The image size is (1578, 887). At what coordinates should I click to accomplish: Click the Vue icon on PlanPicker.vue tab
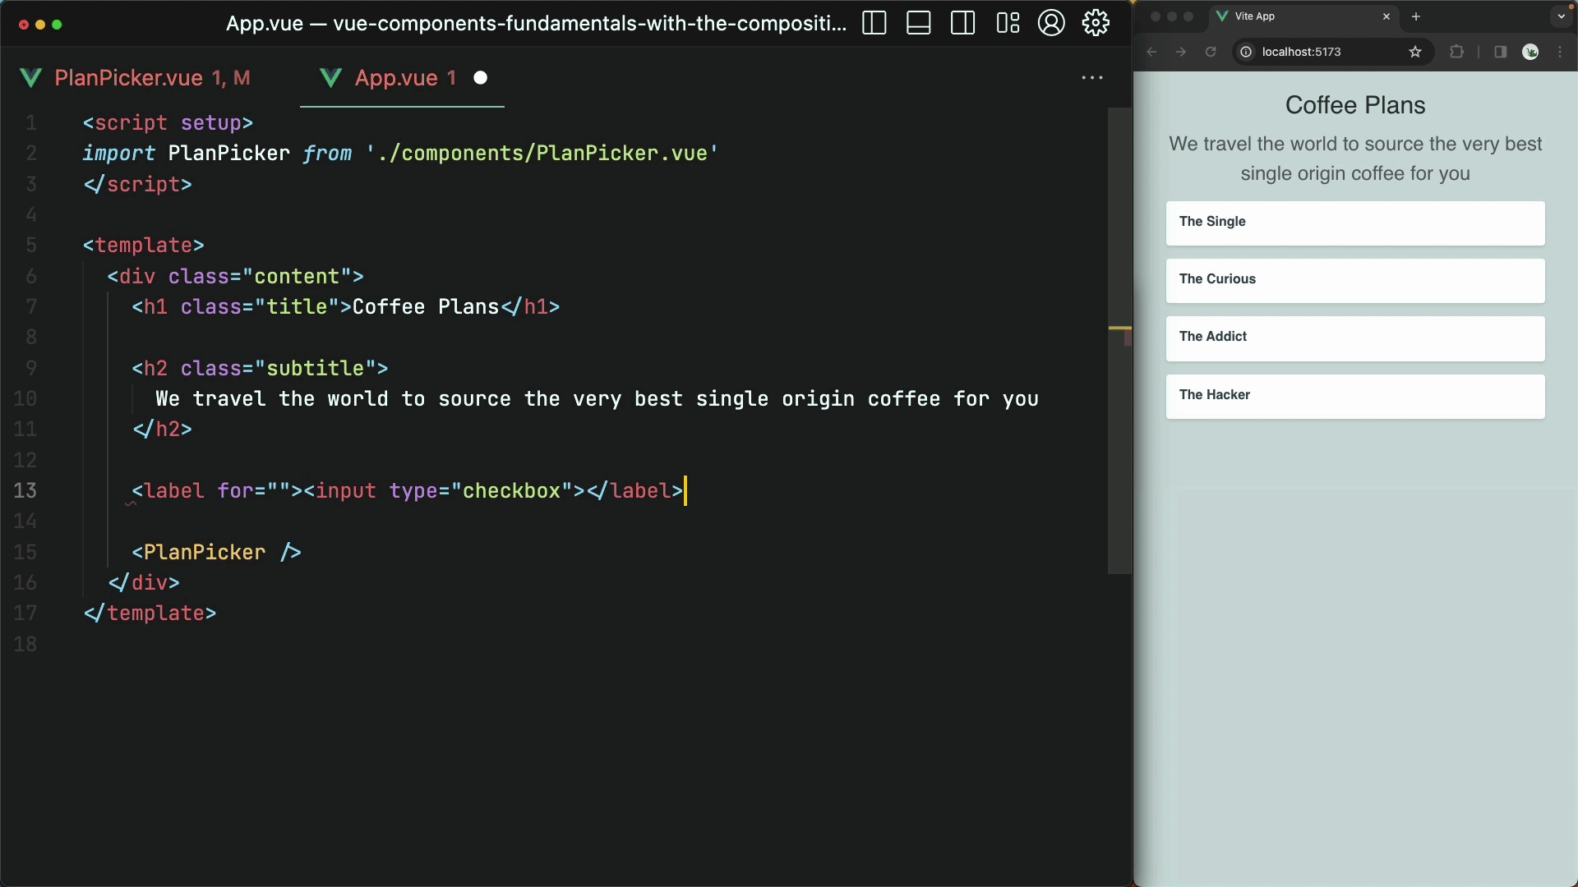click(31, 78)
